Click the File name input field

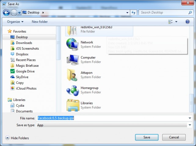(113, 118)
